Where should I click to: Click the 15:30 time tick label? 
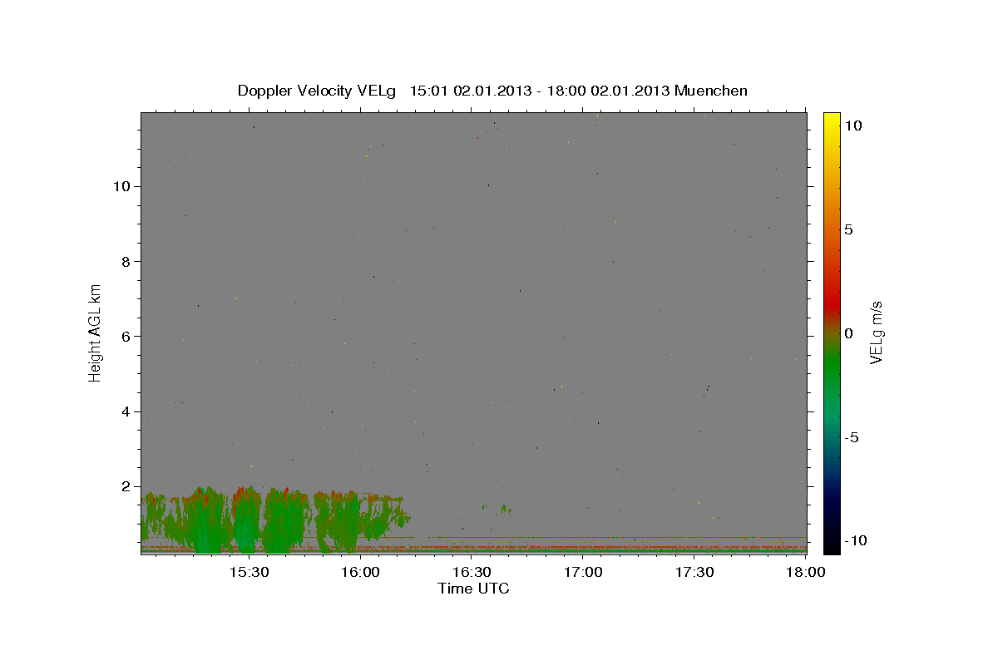pos(249,572)
